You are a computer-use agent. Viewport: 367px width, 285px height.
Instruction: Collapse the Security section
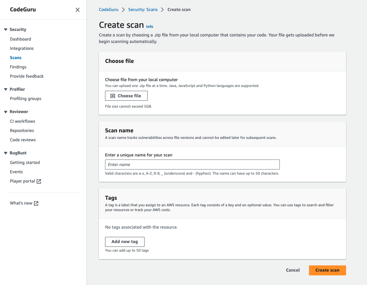tap(5, 30)
